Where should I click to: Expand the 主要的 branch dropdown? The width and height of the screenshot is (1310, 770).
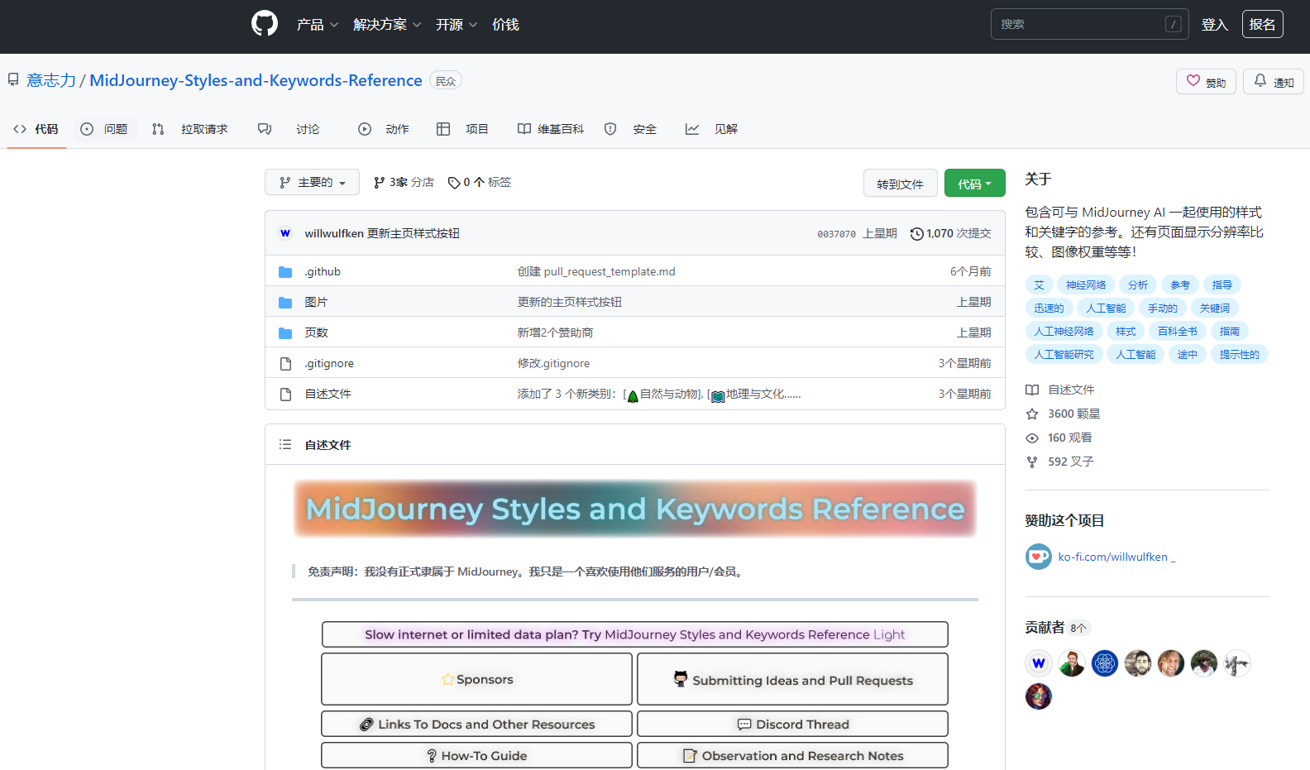point(312,183)
